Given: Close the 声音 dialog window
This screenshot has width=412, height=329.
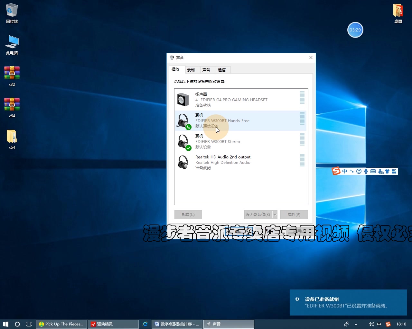Looking at the screenshot, I should coord(311,58).
